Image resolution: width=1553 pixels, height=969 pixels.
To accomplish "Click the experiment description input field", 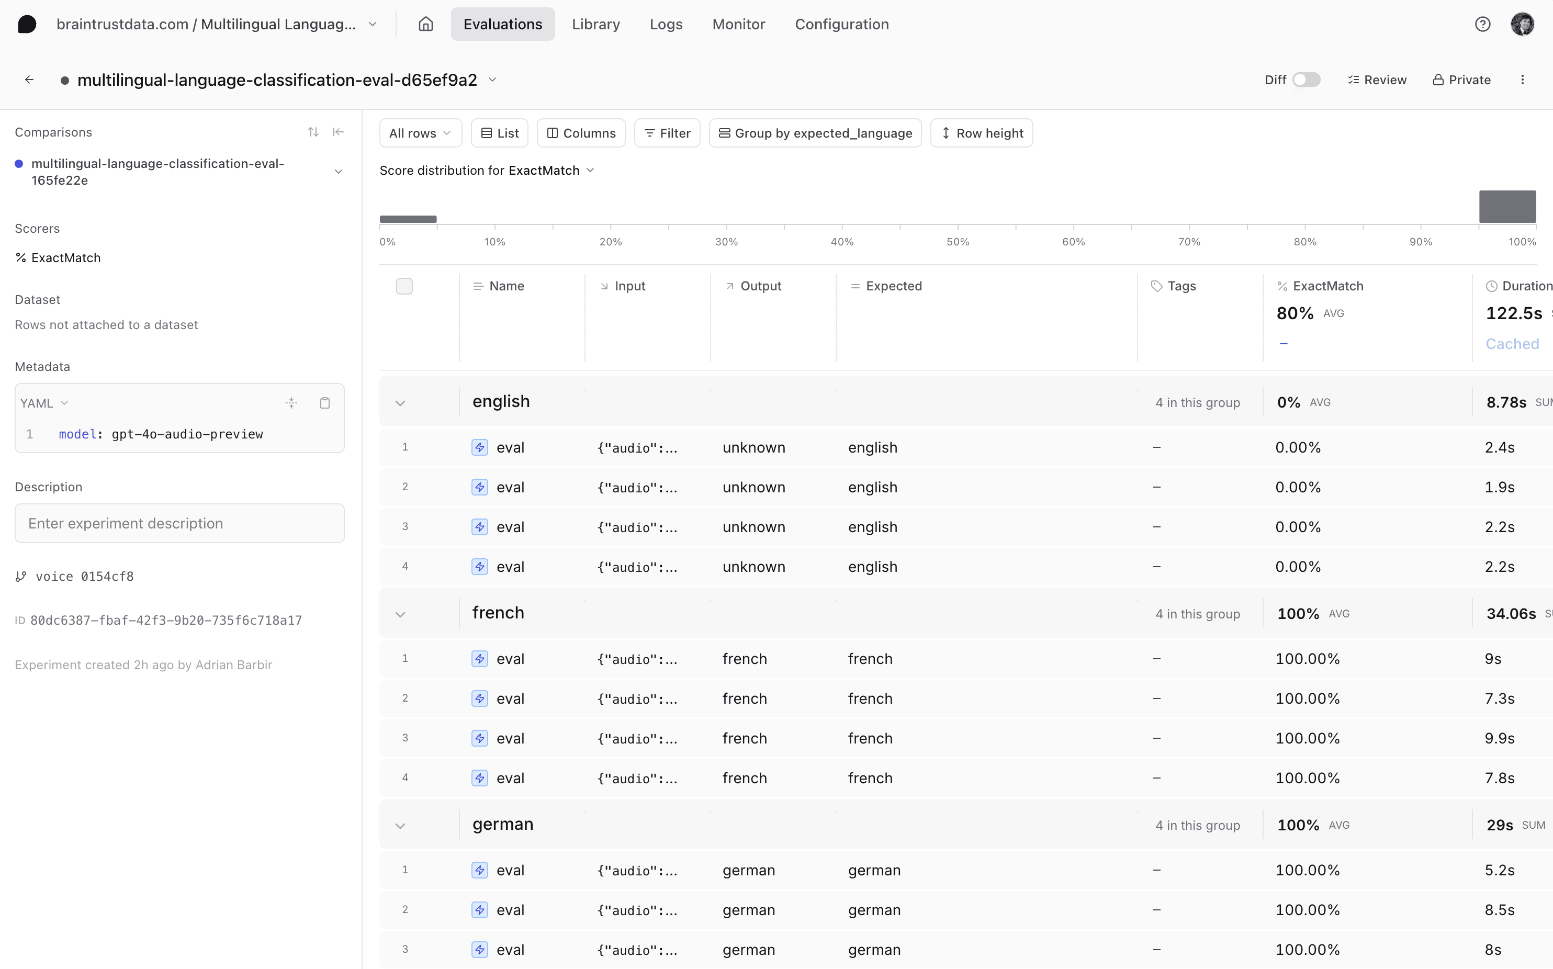I will (179, 523).
